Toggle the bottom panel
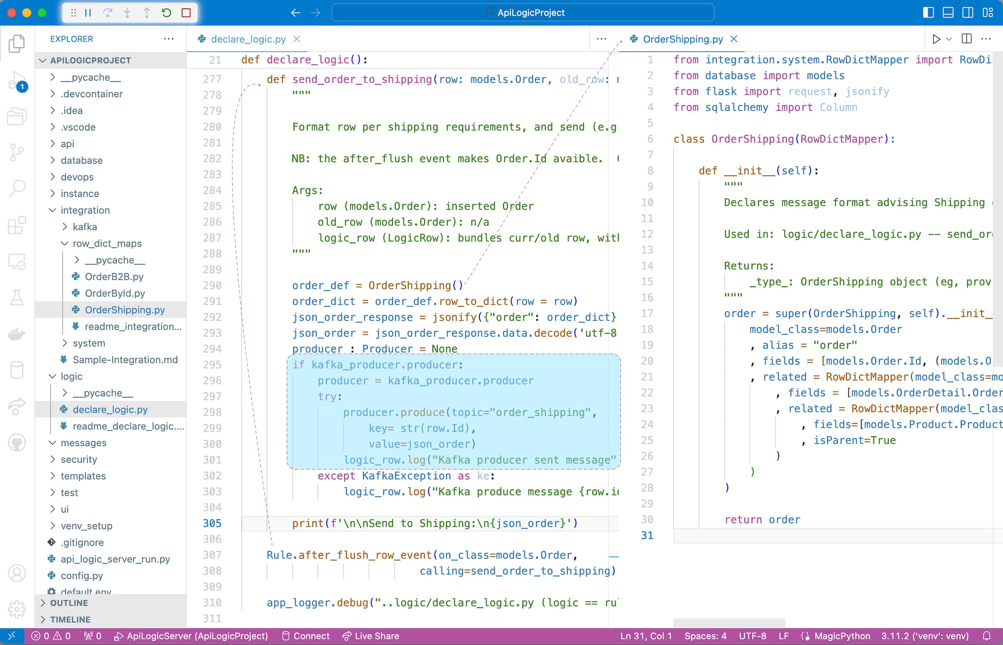The image size is (1003, 645). (948, 13)
